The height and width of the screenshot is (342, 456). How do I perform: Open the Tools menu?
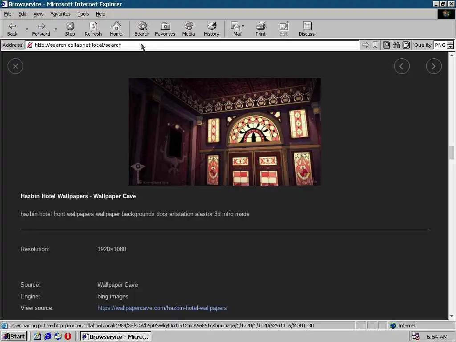(x=83, y=14)
